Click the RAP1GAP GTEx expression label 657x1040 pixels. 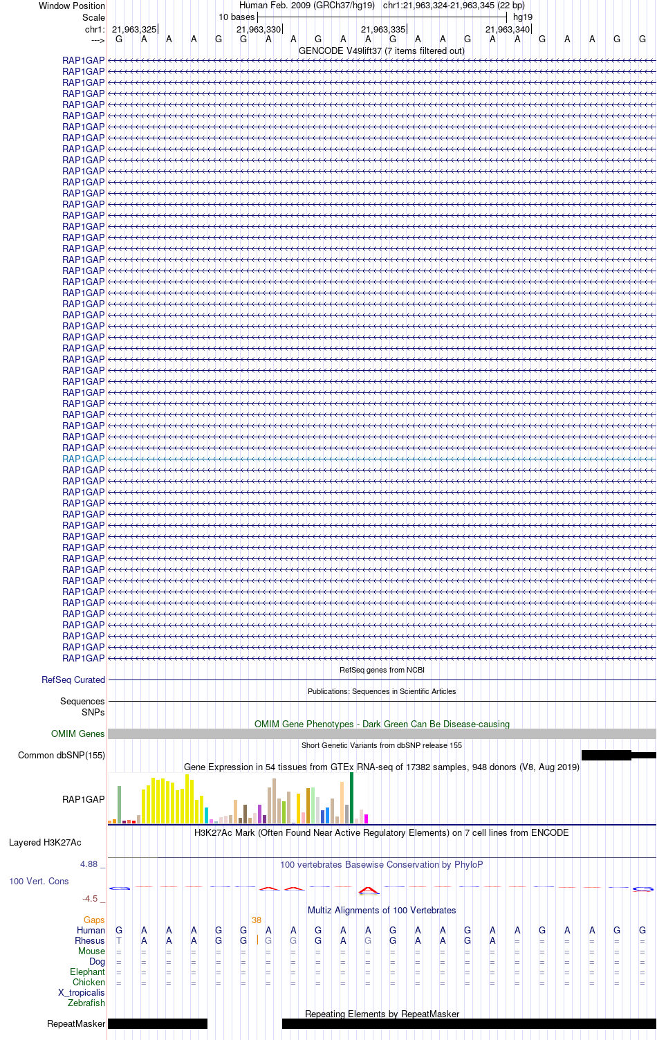pyautogui.click(x=84, y=799)
